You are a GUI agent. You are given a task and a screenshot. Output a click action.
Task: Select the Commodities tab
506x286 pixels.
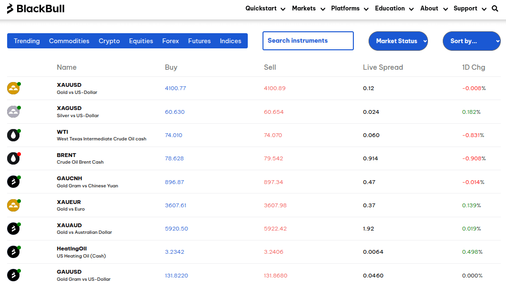point(69,41)
